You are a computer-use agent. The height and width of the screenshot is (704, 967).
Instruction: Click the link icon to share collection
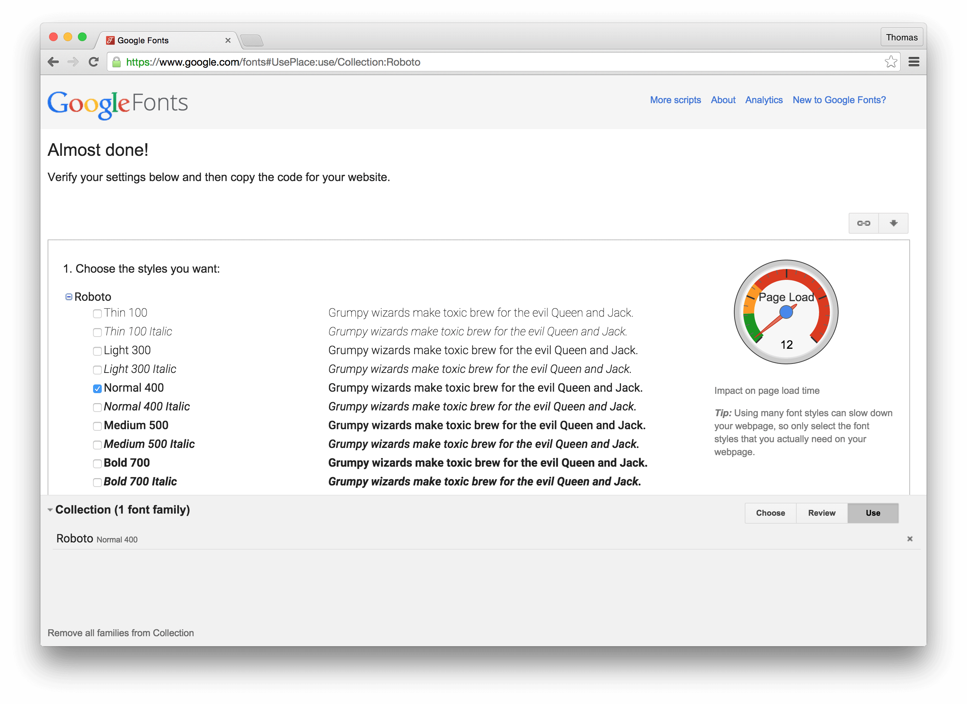coord(863,223)
